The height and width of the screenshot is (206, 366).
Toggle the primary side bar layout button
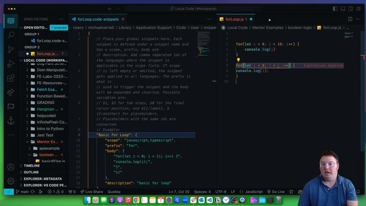pyautogui.click(x=335, y=9)
